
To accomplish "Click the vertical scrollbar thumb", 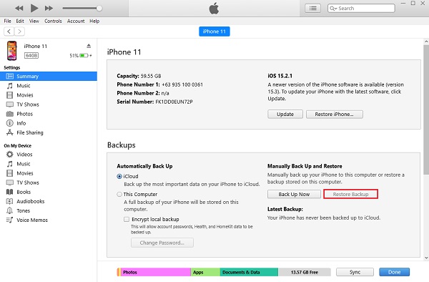I will click(426, 110).
